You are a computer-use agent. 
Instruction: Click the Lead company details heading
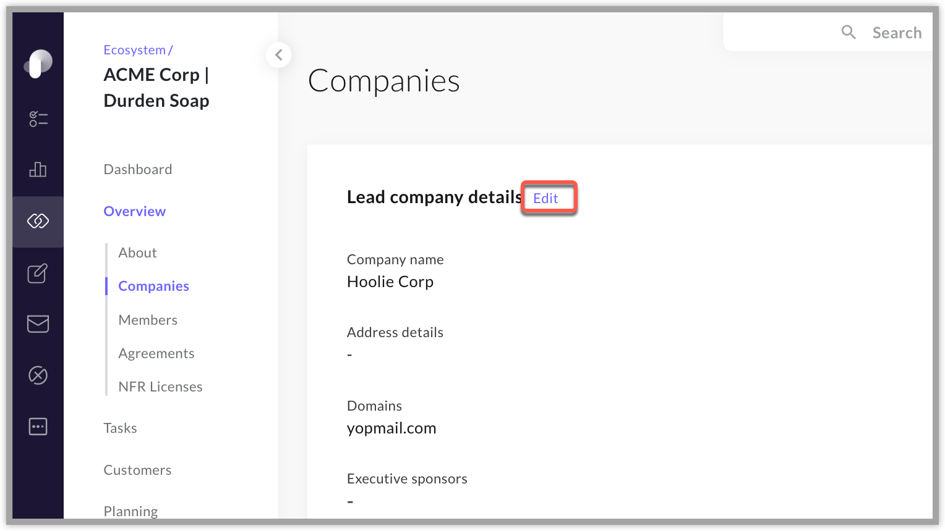point(435,197)
